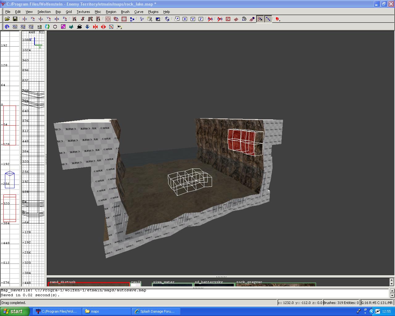
Task: Rotate selection around the Y axis
Action: tap(49, 19)
